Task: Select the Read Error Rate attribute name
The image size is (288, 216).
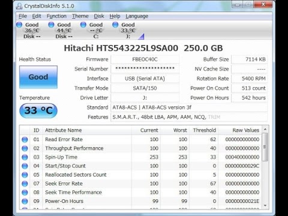Action: tap(64, 139)
